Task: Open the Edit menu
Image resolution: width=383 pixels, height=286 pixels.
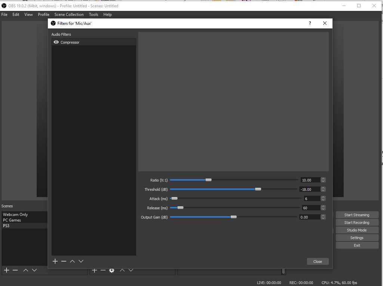Action: [16, 15]
